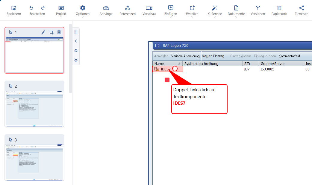The width and height of the screenshot is (312, 185).
Task: Open the Papierkorb trash
Action: pyautogui.click(x=279, y=10)
